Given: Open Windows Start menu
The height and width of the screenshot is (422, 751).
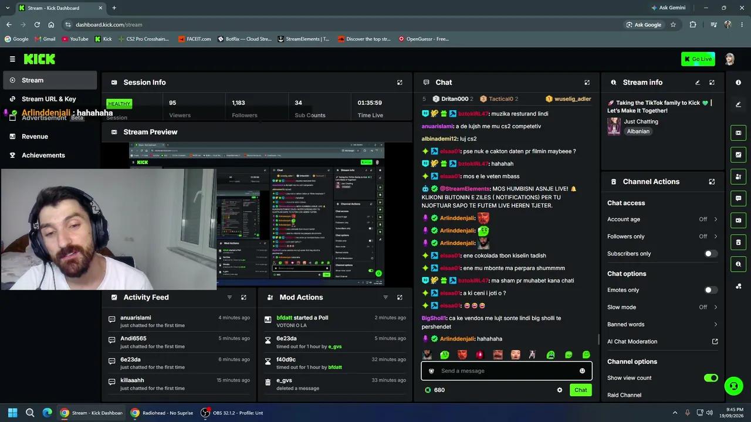Looking at the screenshot, I should click(x=12, y=413).
